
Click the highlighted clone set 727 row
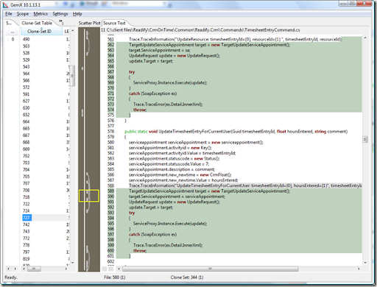[x=46, y=218]
